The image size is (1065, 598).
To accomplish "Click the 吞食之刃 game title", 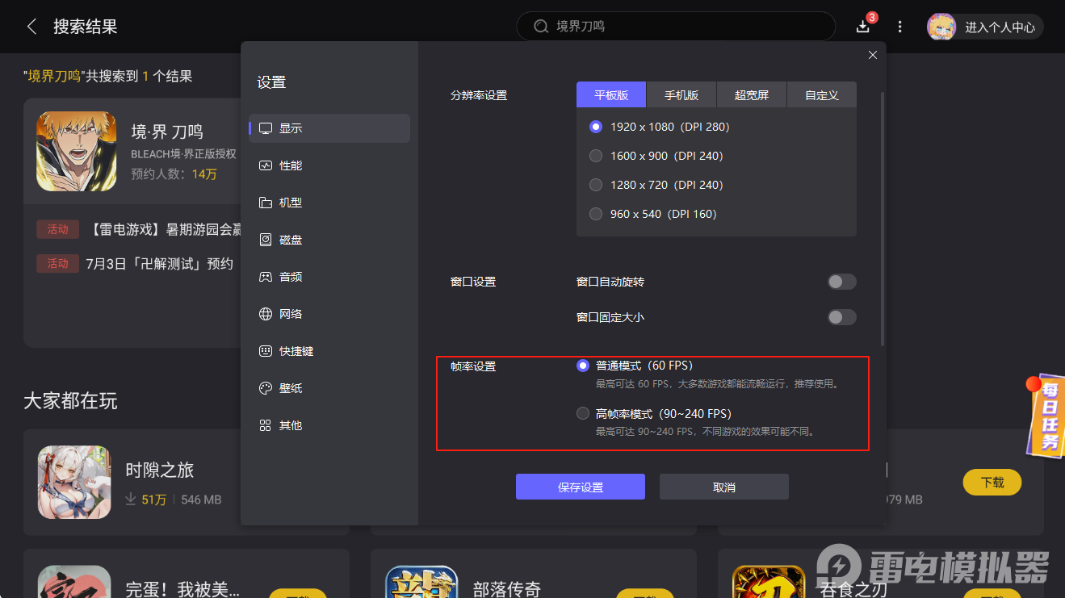I will point(855,589).
